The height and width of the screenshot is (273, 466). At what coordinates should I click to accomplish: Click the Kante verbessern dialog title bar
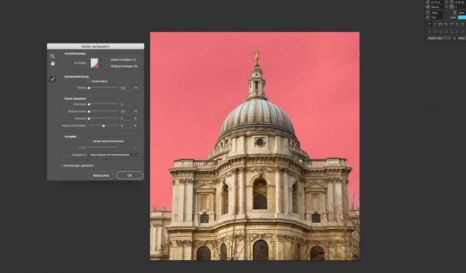click(x=96, y=47)
